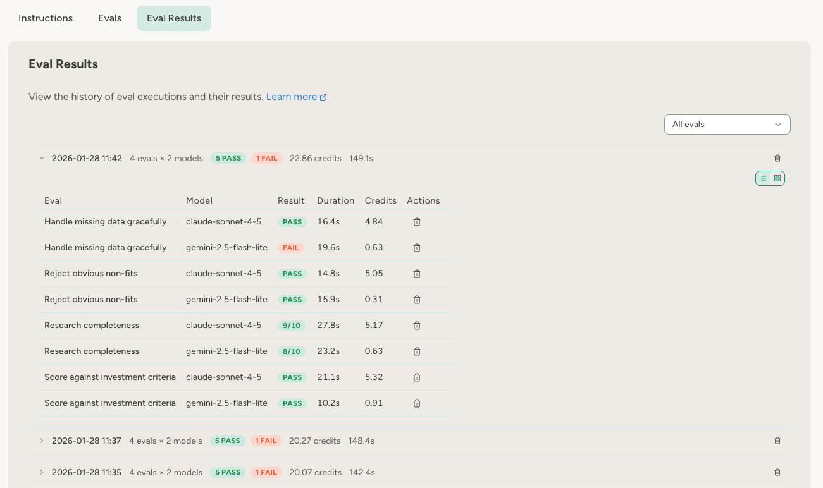
Task: Click the Duration column header
Action: pyautogui.click(x=335, y=200)
